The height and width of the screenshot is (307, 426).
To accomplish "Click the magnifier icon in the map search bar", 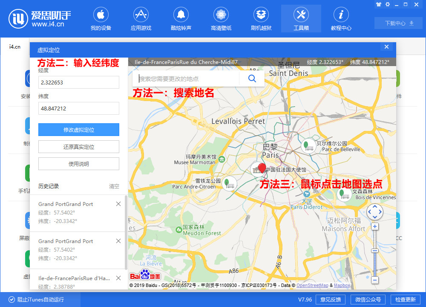I will pos(251,78).
